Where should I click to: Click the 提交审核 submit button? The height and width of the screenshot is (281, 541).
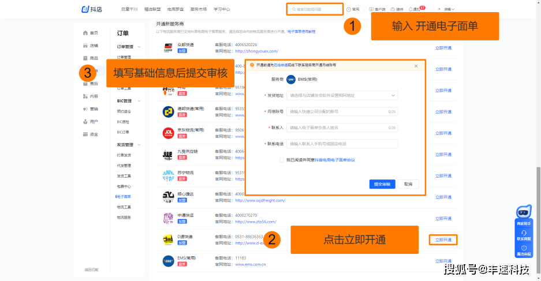coord(382,184)
